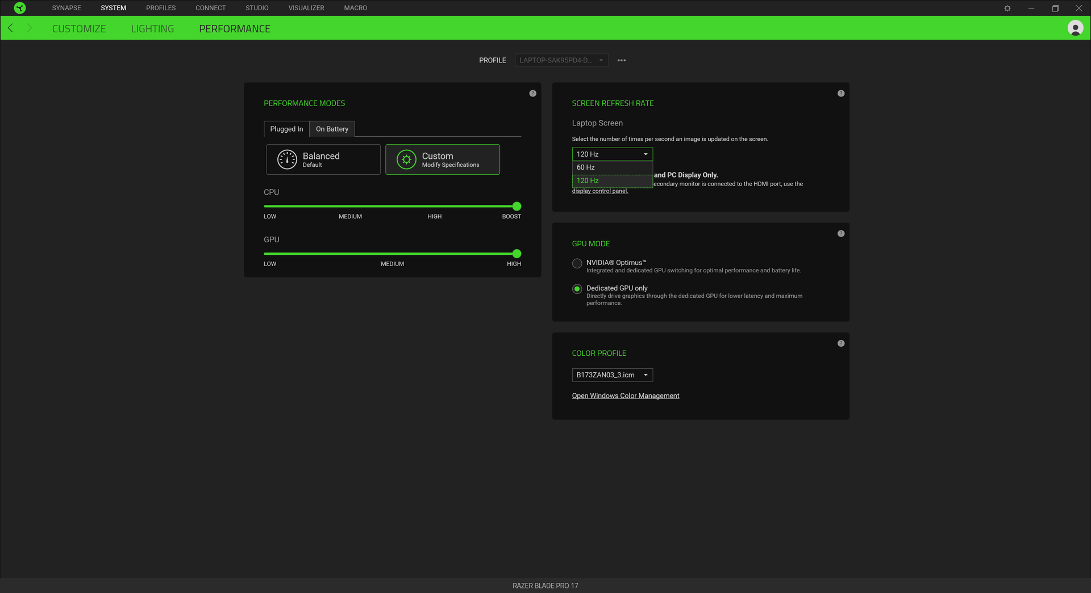Open the user account avatar
This screenshot has height=593, width=1091.
(1075, 28)
